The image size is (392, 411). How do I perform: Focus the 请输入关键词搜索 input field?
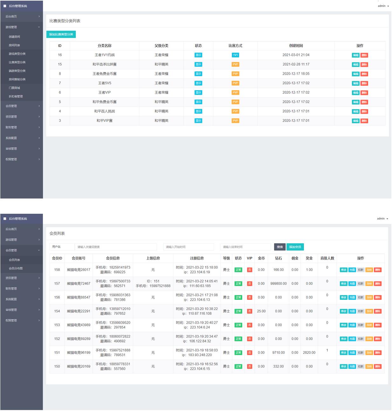[116, 247]
